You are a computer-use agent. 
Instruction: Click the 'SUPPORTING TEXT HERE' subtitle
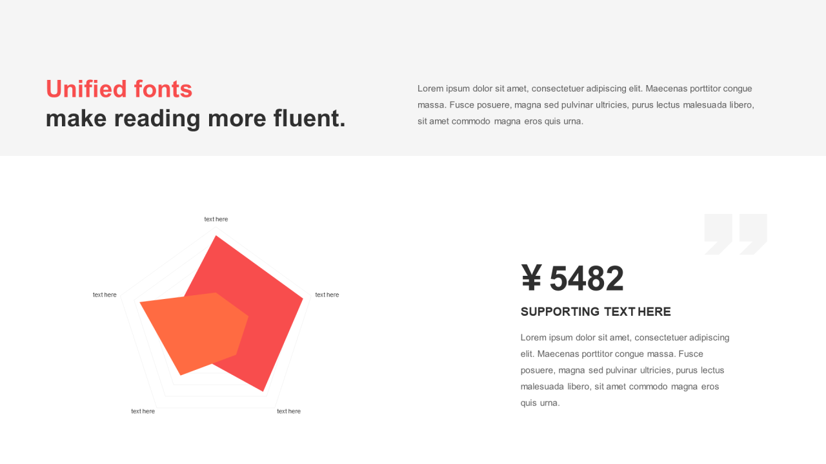point(596,312)
